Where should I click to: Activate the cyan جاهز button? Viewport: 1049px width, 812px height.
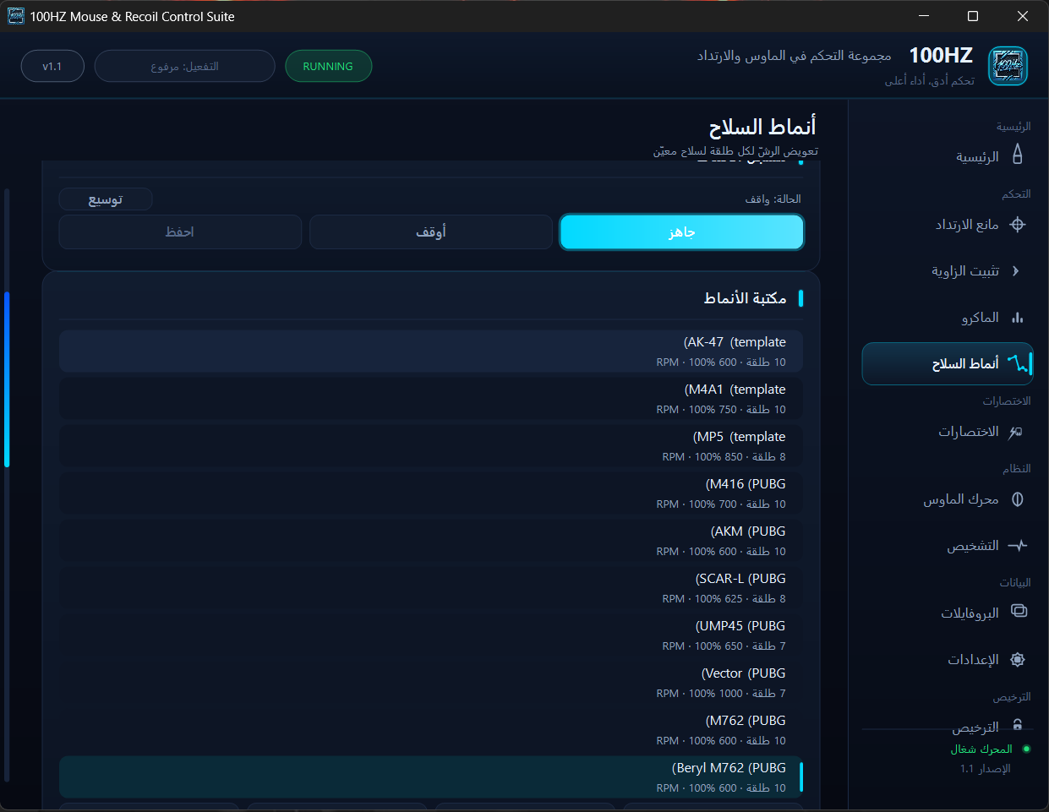pos(681,232)
